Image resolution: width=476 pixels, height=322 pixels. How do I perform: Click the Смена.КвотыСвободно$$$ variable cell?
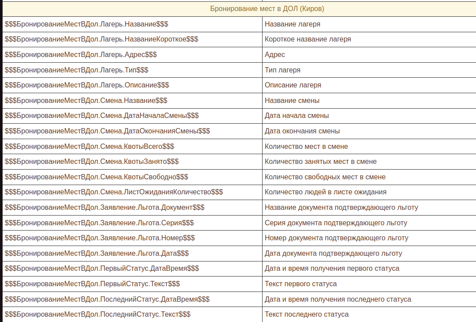96,177
